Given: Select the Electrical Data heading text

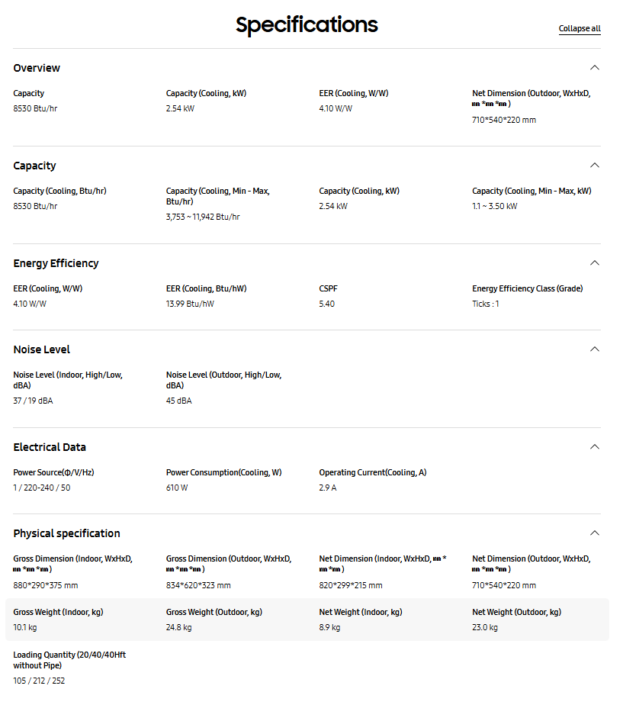Looking at the screenshot, I should coord(50,447).
